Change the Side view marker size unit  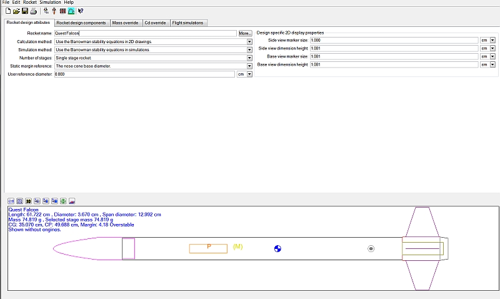(492, 40)
